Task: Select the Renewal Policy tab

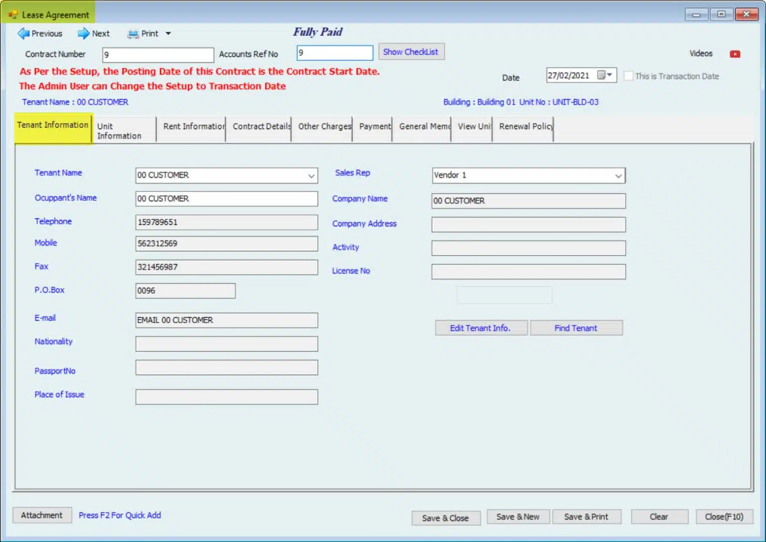Action: click(x=526, y=127)
